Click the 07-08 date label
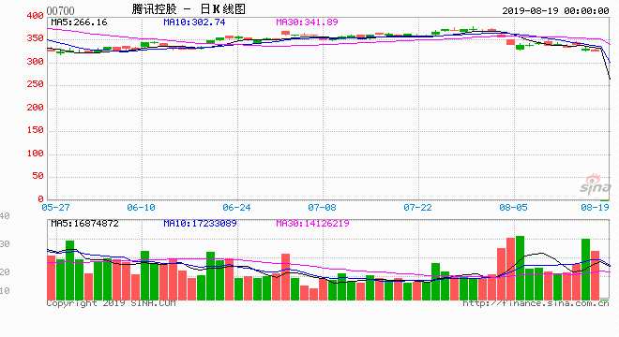 click(x=322, y=207)
